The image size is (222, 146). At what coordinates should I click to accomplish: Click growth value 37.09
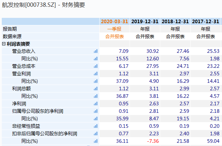(x=122, y=81)
